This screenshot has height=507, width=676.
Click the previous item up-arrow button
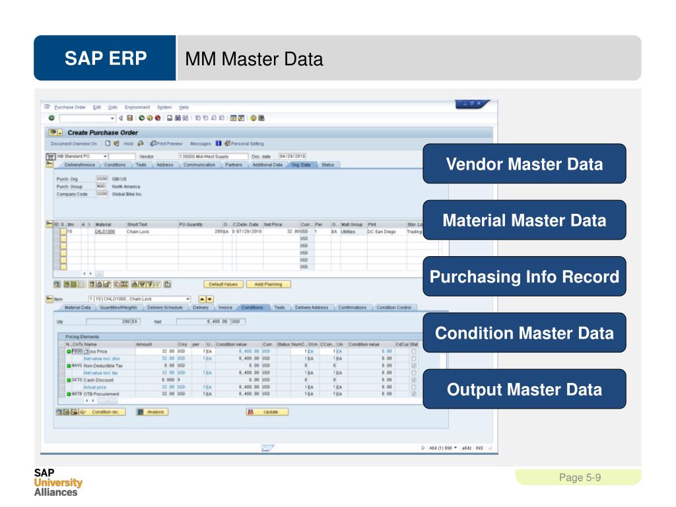[x=202, y=299]
